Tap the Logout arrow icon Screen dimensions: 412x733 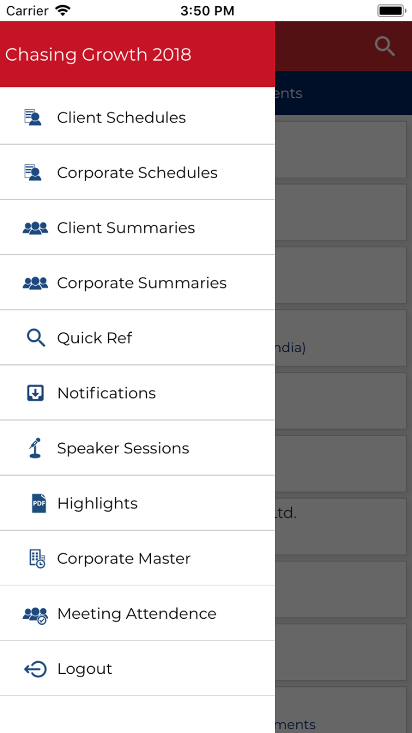pyautogui.click(x=35, y=669)
